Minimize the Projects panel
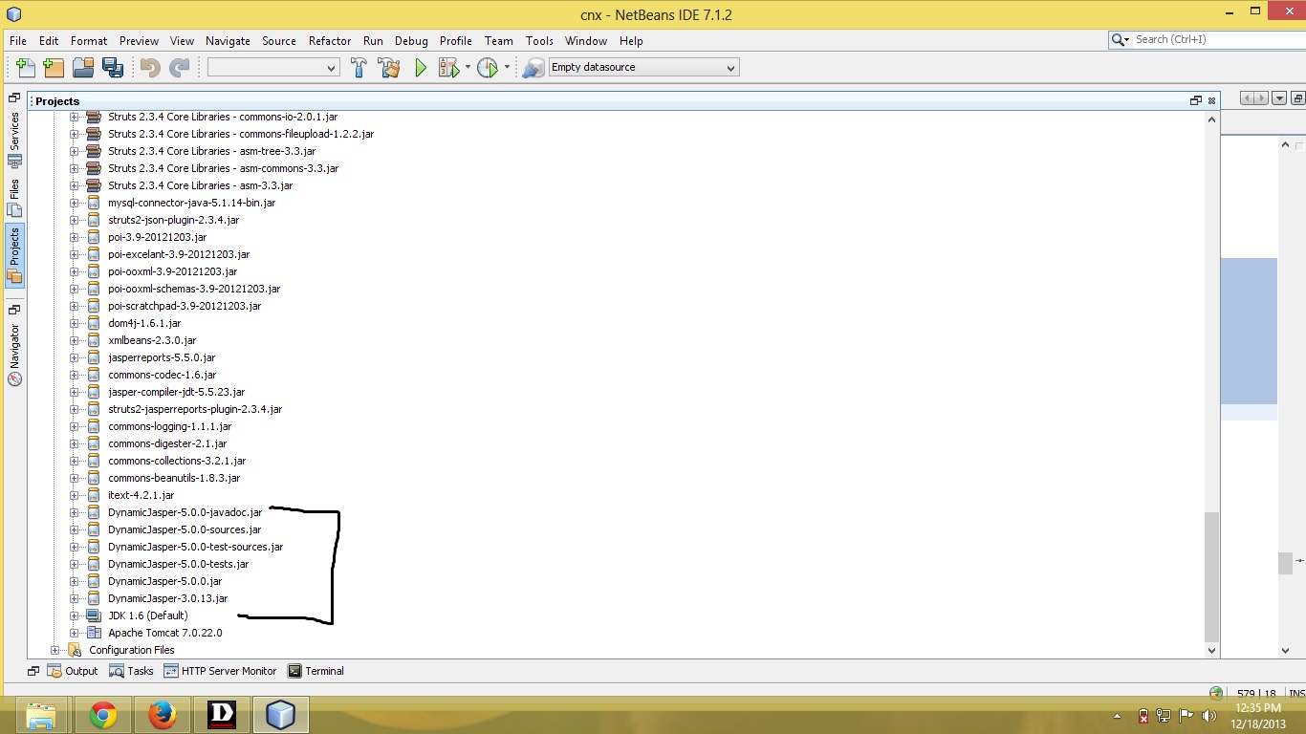This screenshot has height=734, width=1306. [1195, 100]
